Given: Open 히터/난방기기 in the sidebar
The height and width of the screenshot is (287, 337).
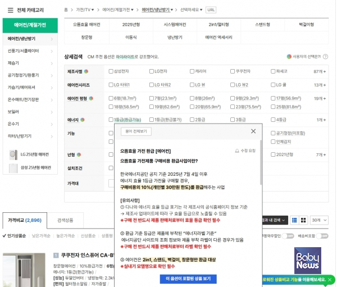Looking at the screenshot, I should (x=30, y=136).
